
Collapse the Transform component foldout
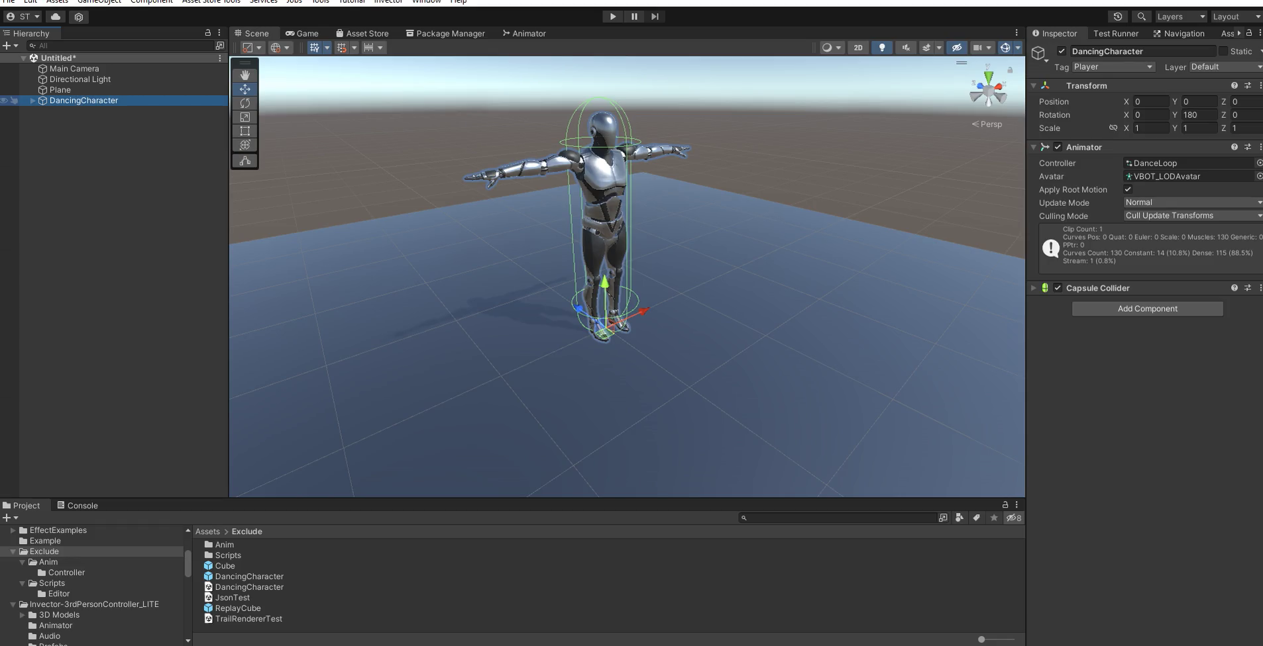point(1033,85)
